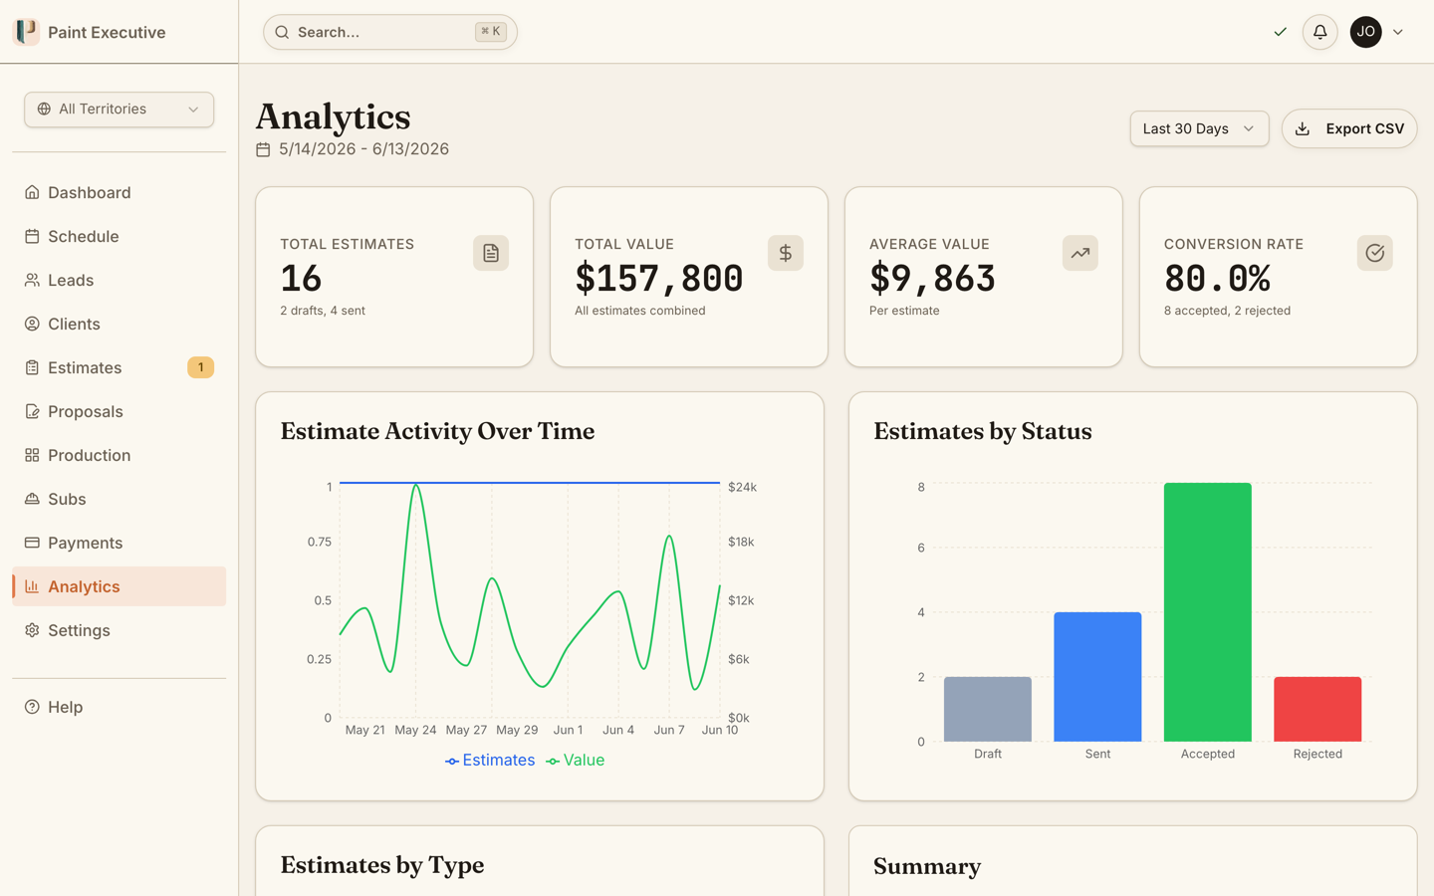The height and width of the screenshot is (896, 1434).
Task: Click the Paint Executive logo icon
Action: (x=26, y=32)
